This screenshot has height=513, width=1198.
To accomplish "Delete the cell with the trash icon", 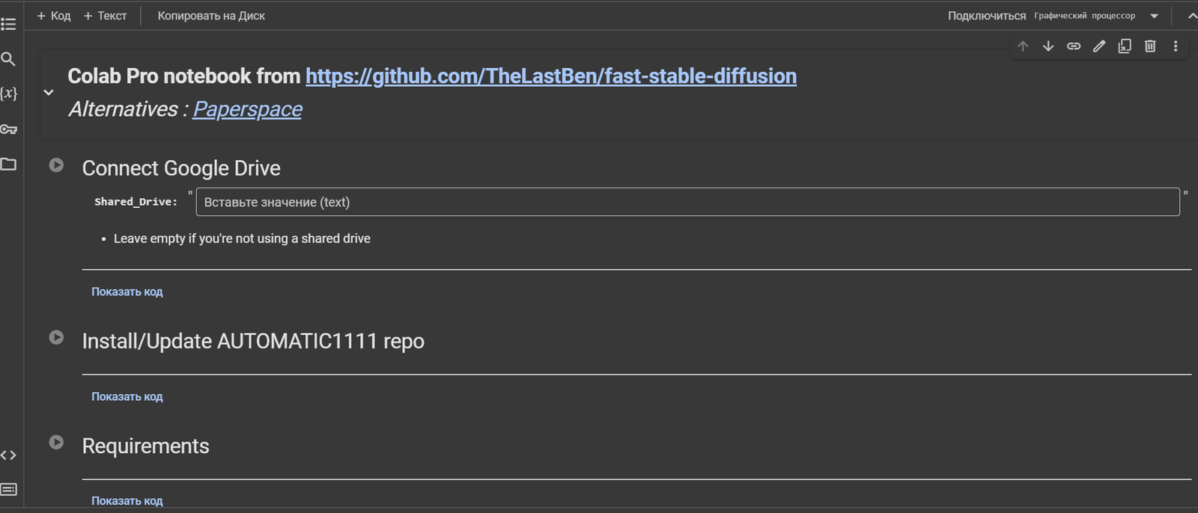I will [1150, 46].
